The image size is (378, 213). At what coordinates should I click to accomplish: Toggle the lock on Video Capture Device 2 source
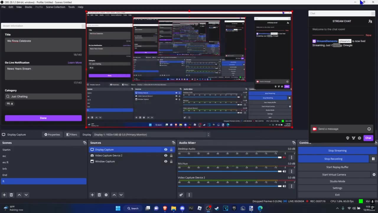171,156
